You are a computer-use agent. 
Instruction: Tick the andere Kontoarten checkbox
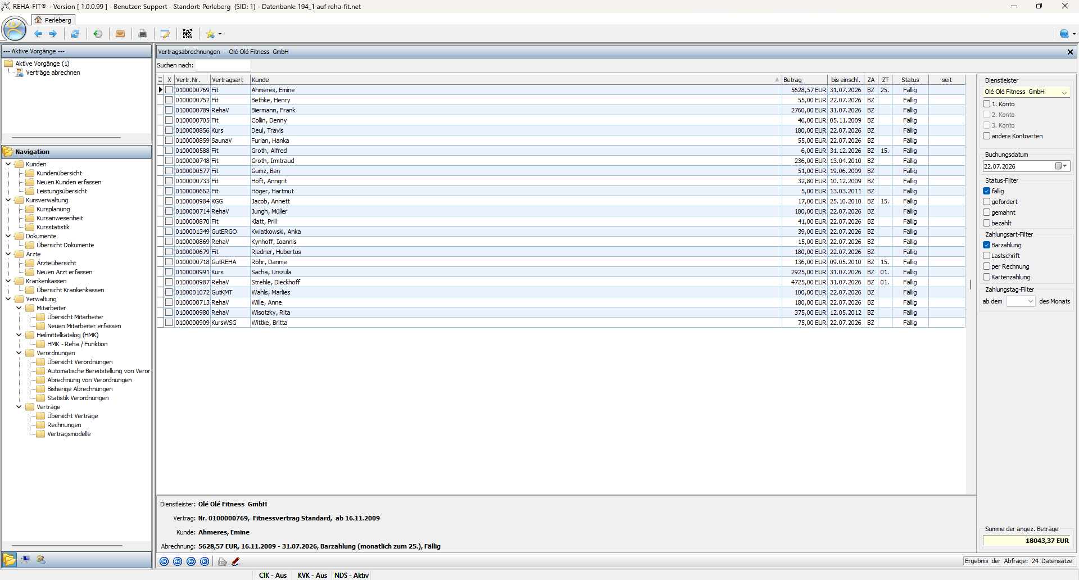986,136
